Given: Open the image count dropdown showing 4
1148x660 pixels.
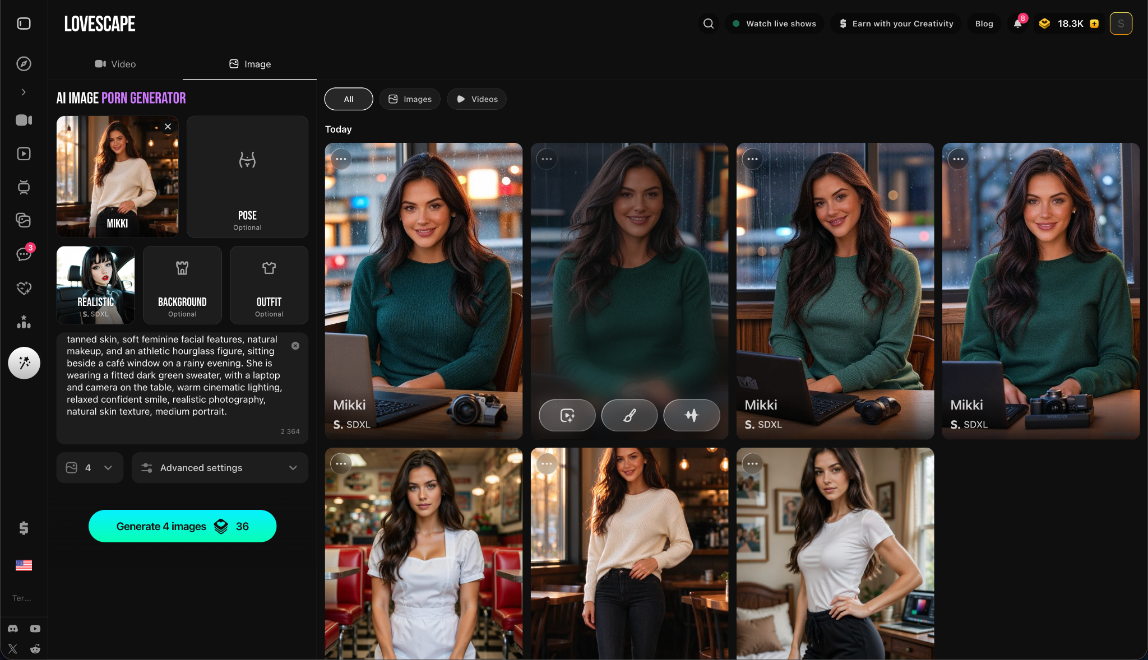Looking at the screenshot, I should tap(90, 468).
